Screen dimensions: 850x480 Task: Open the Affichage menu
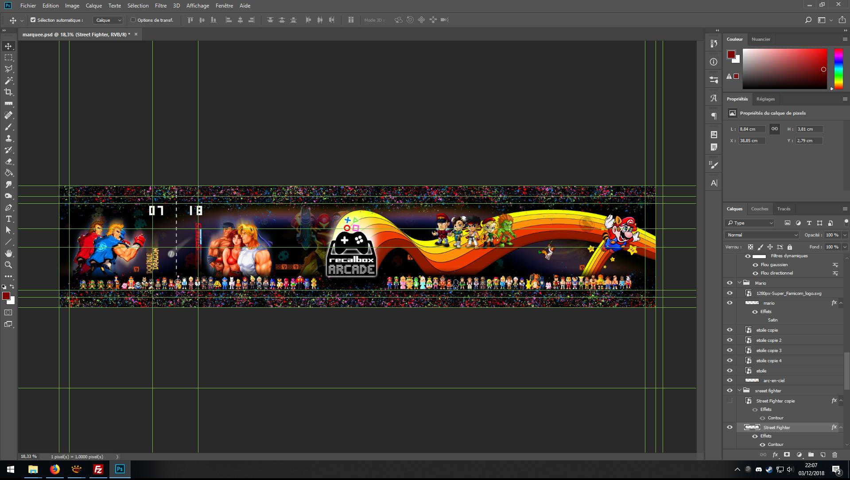[198, 6]
